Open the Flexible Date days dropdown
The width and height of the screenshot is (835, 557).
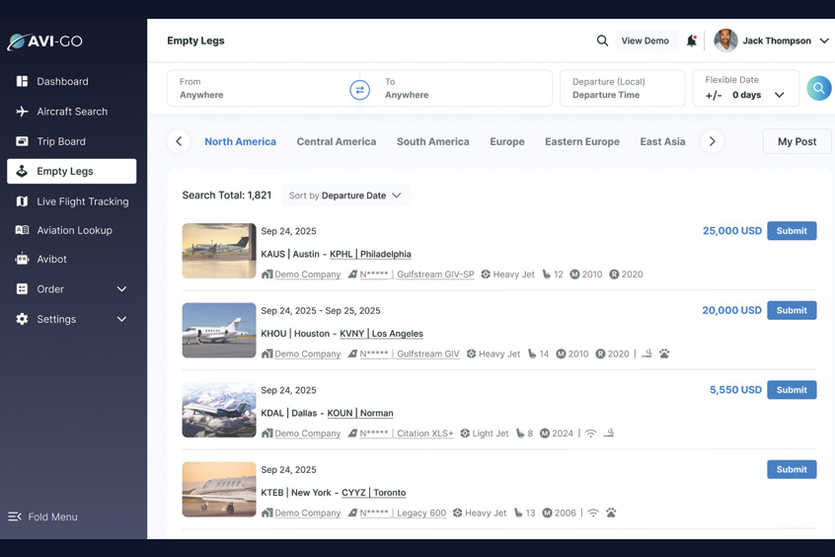click(x=758, y=96)
